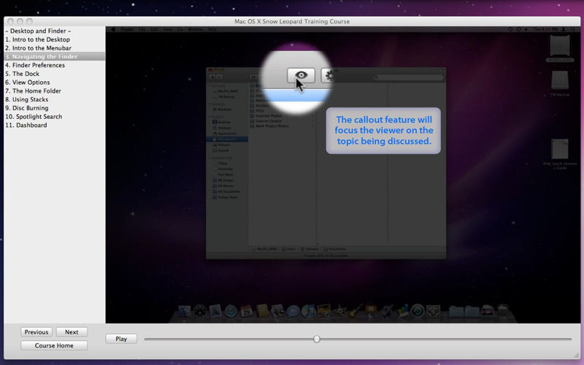Image resolution: width=584 pixels, height=365 pixels.
Task: Click the Finder icon in the dimmed Dock
Action: 184,311
